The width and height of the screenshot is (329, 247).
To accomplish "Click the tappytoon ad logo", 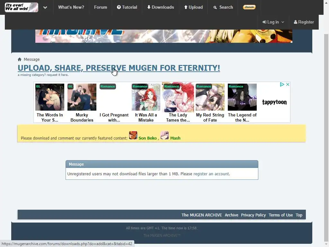I will point(274,102).
